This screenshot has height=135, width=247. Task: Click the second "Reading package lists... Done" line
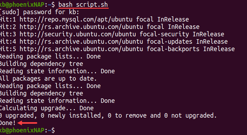pos(50,86)
